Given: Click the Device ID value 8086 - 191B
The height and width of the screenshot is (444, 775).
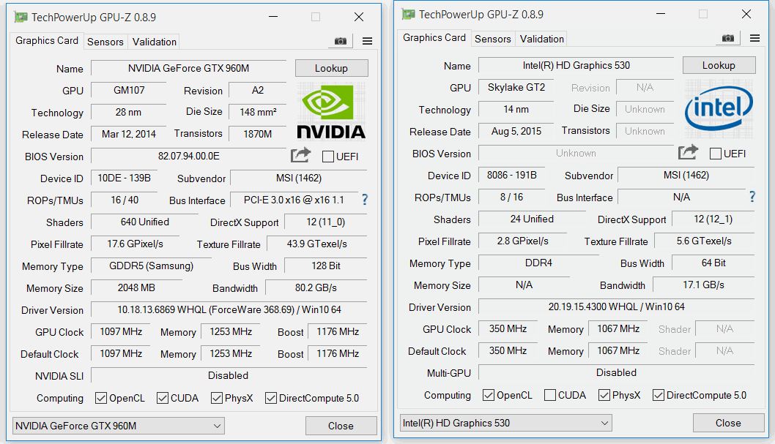Looking at the screenshot, I should coord(511,175).
